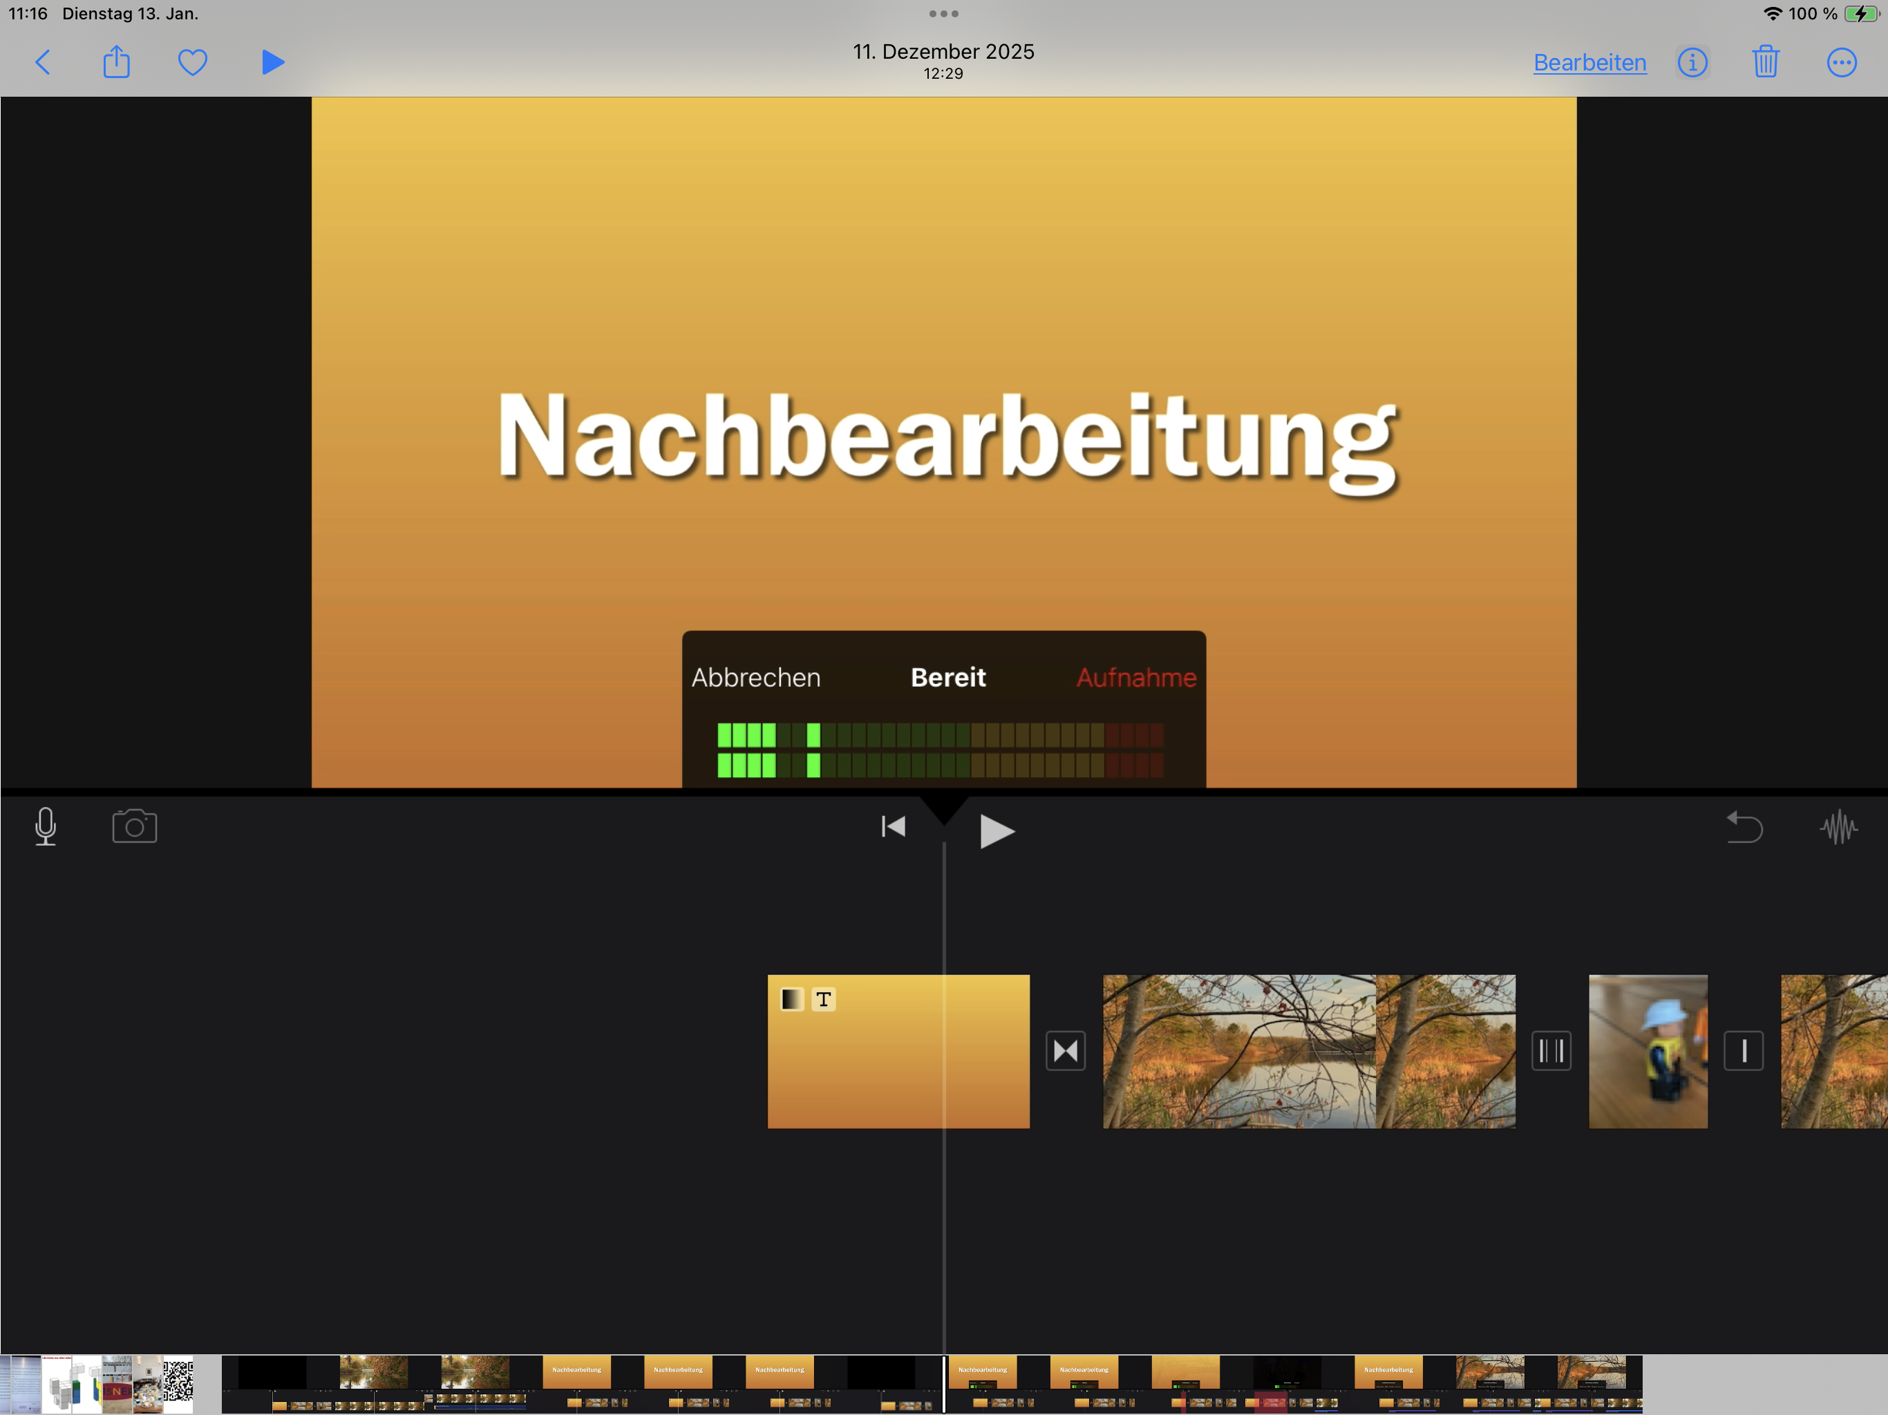Open Bearbeiten to edit the movie
This screenshot has height=1415, width=1888.
pos(1589,61)
